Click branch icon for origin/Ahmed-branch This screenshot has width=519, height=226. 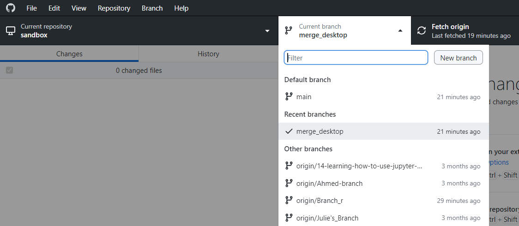289,184
